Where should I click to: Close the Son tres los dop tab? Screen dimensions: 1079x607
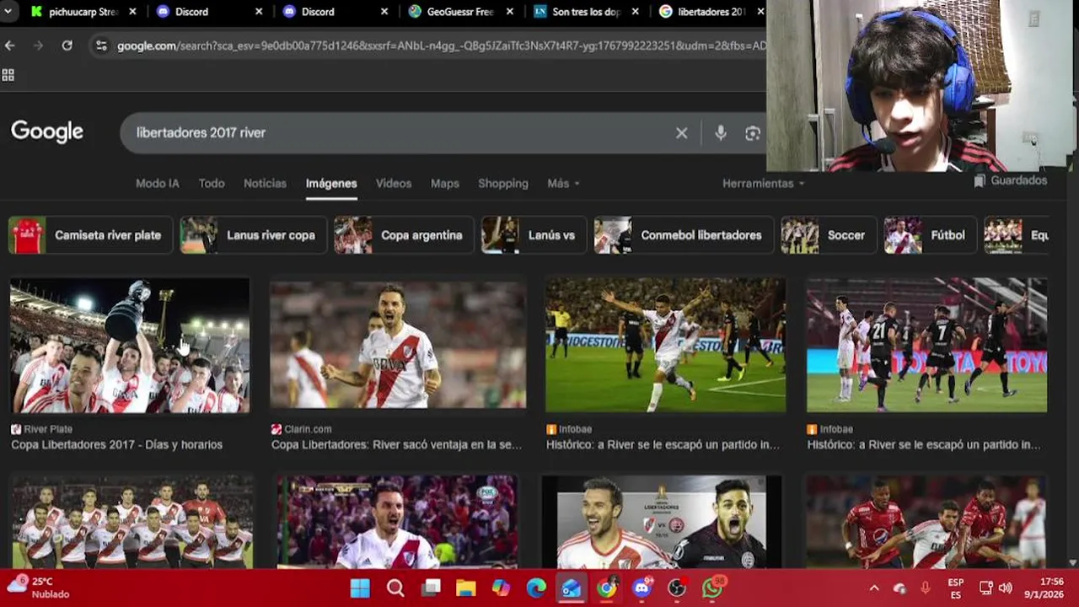pyautogui.click(x=637, y=12)
